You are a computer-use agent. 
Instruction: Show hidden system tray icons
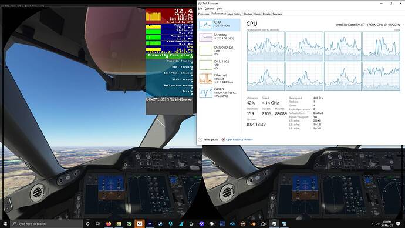pos(372,224)
